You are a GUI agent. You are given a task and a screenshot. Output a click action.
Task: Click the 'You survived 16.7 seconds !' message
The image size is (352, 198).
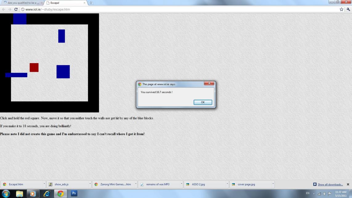click(x=156, y=92)
